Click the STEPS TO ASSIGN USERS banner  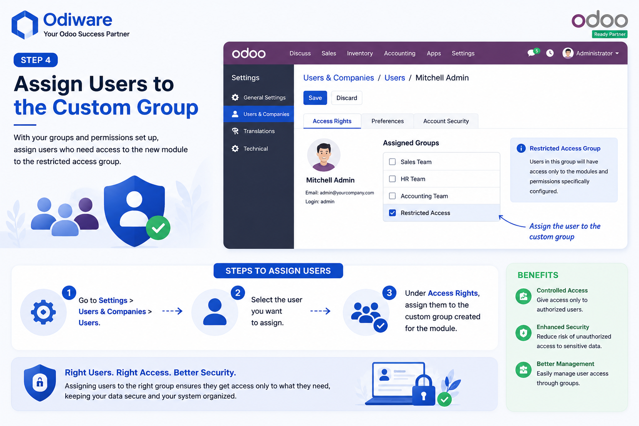pos(278,271)
